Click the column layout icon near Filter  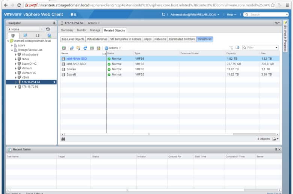[237, 47]
